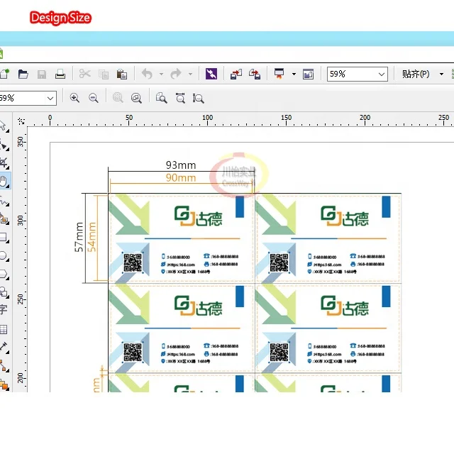454x454 pixels.
Task: Click the 54mm vertical dimension label
Action: pos(92,237)
